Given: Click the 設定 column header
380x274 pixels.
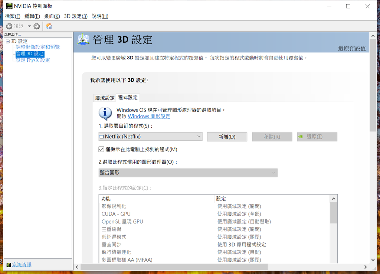Looking at the screenshot, I should (272, 199).
